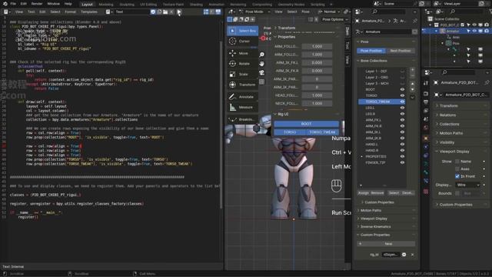Click the viewport zoom magnifier icon
The image size is (492, 277).
point(261,55)
